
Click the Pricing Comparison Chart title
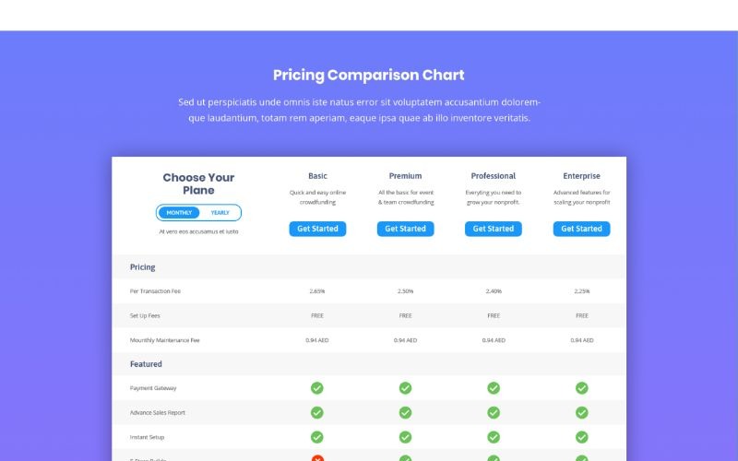[x=369, y=76]
